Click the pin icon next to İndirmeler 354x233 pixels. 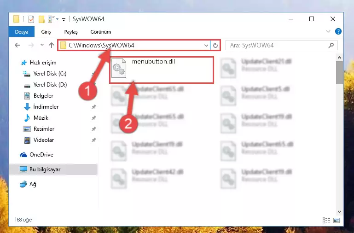(94, 107)
